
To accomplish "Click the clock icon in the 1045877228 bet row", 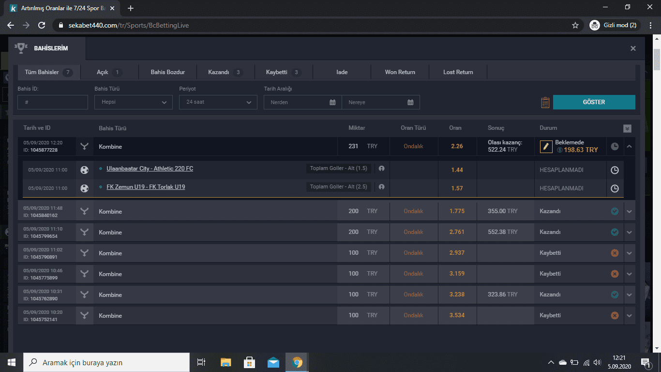I will click(615, 146).
